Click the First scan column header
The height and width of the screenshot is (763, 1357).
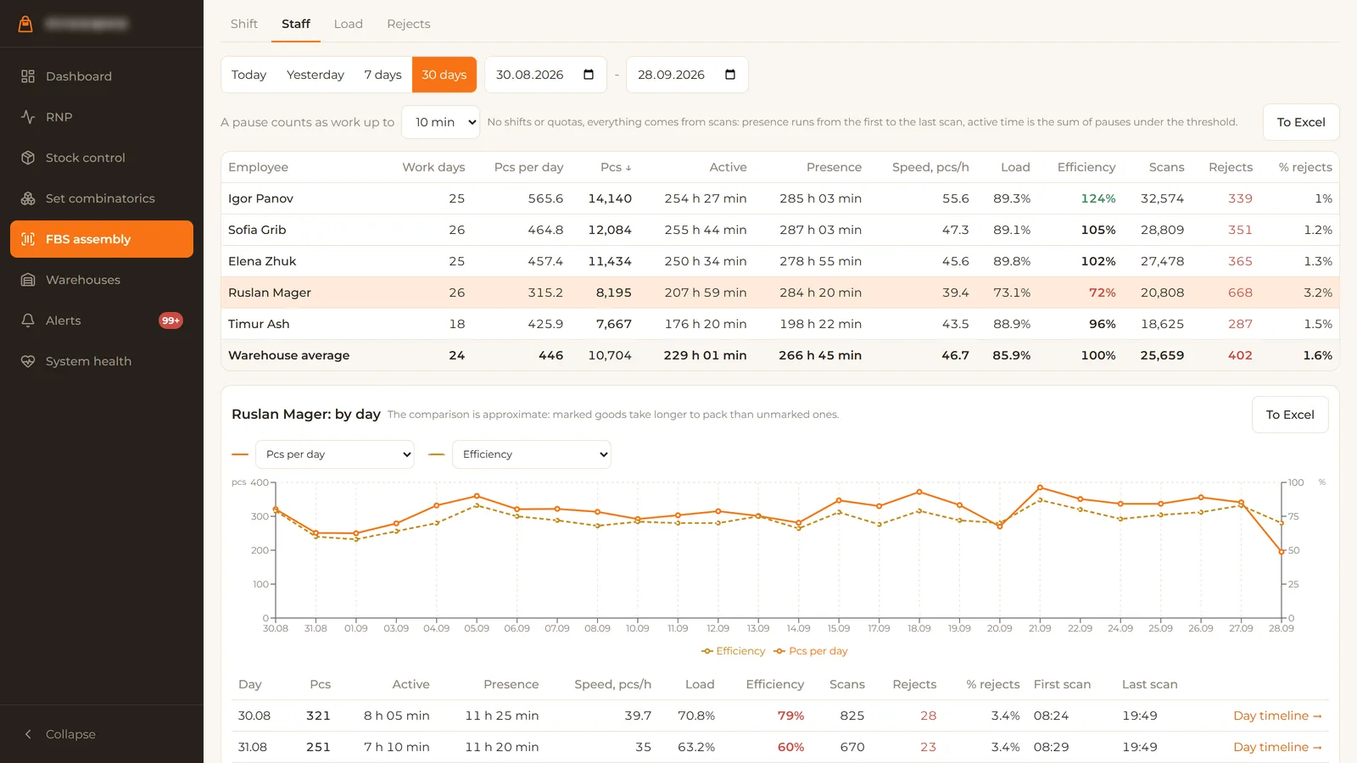1062,684
